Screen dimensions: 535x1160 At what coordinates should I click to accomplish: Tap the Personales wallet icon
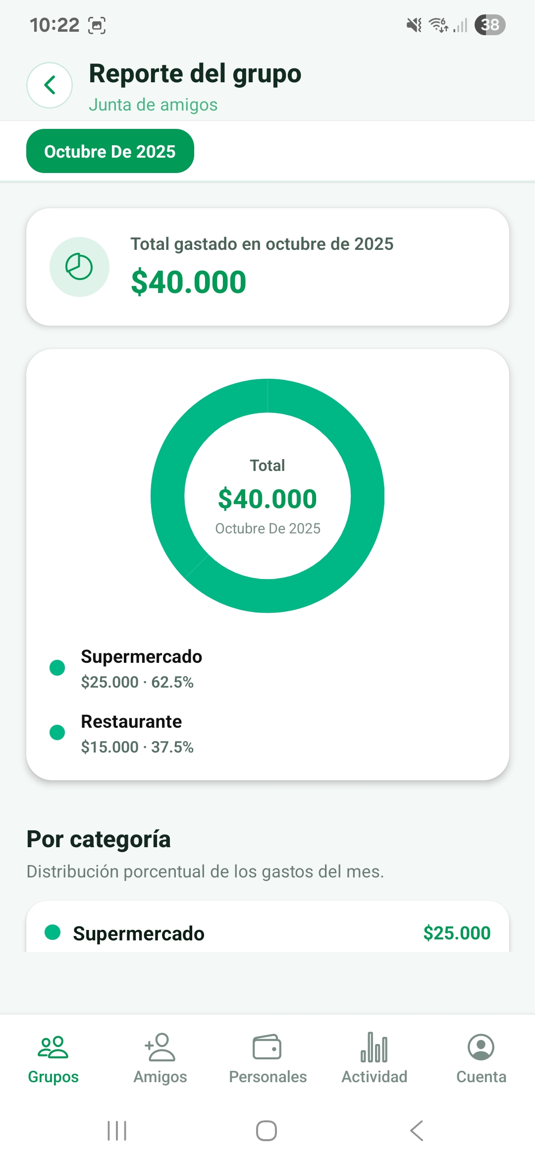tap(267, 1047)
